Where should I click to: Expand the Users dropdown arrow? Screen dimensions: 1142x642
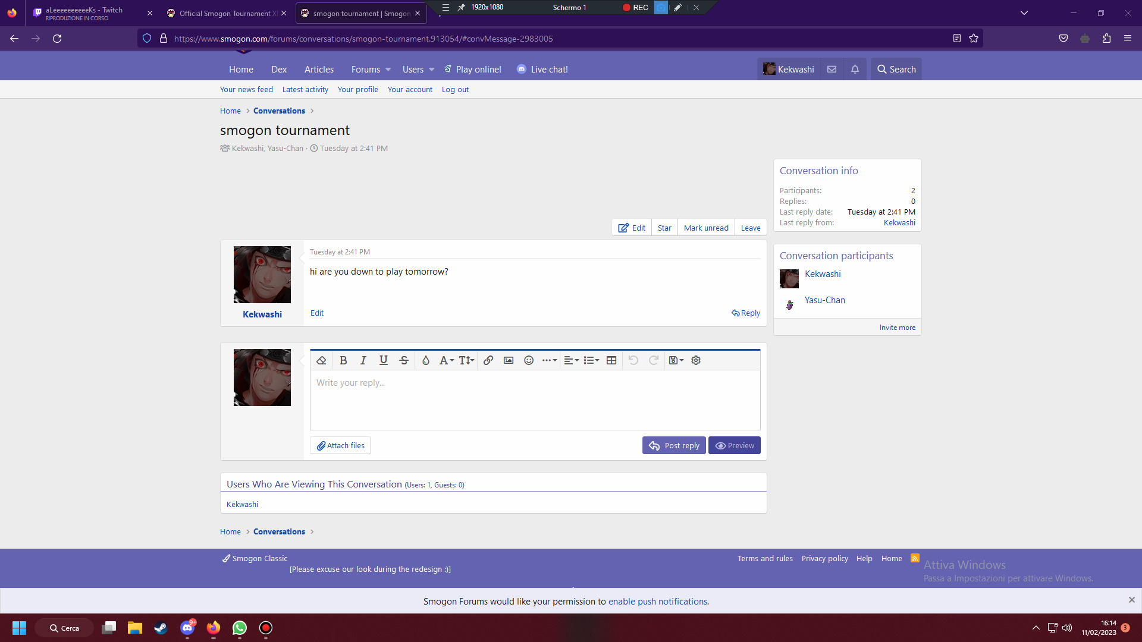(x=432, y=70)
